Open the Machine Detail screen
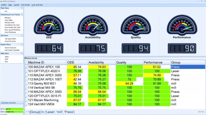Viewport: 206px width, 115px height. point(9,23)
